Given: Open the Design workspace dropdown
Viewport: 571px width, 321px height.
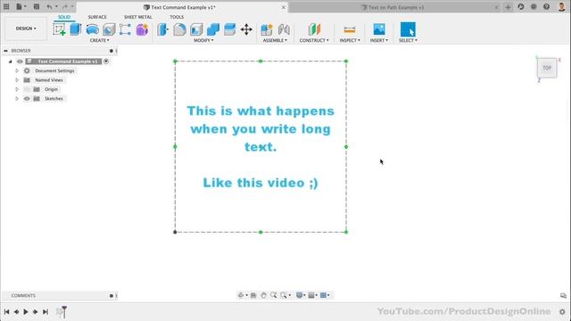Looking at the screenshot, I should (x=26, y=29).
